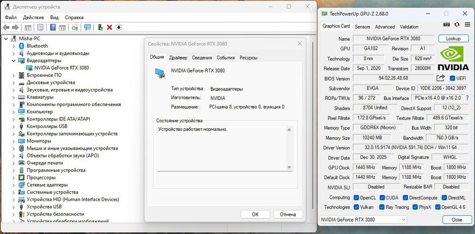475x234 pixels.
Task: Toggle the DirectCompute checkbox
Action: [405, 197]
